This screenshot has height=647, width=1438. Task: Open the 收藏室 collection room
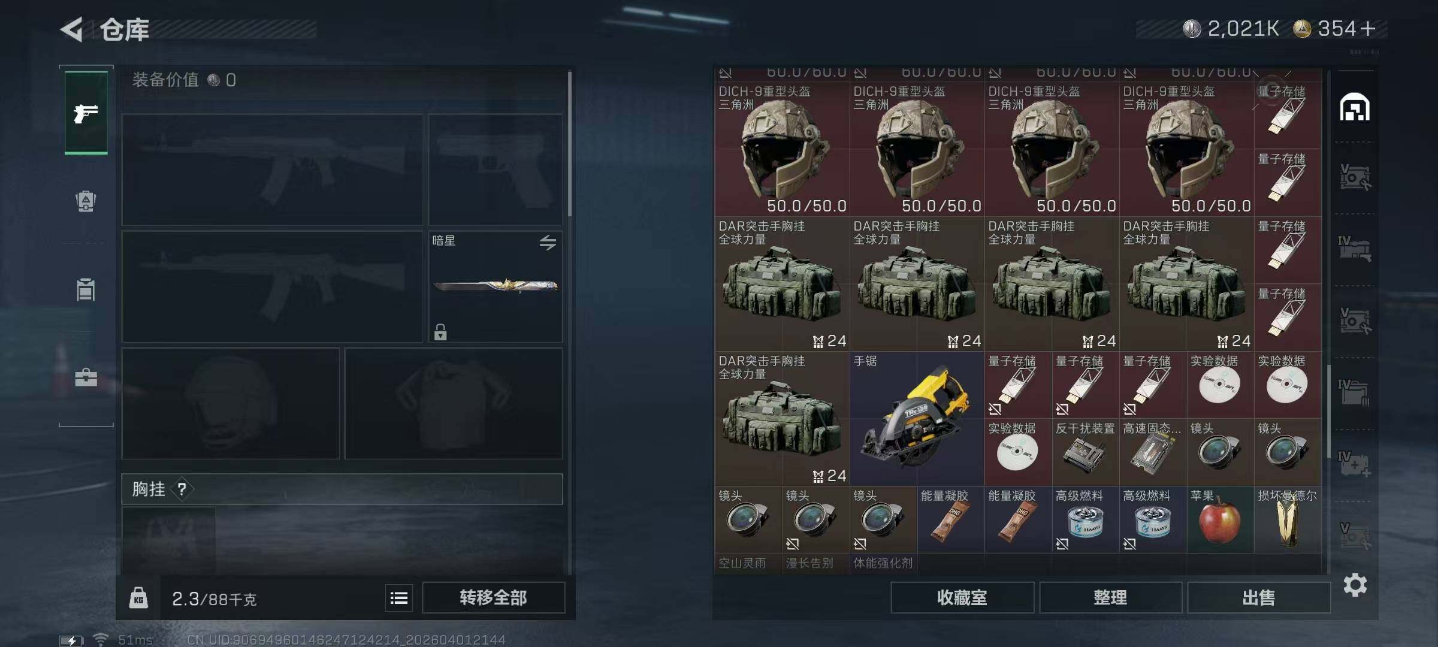962,597
